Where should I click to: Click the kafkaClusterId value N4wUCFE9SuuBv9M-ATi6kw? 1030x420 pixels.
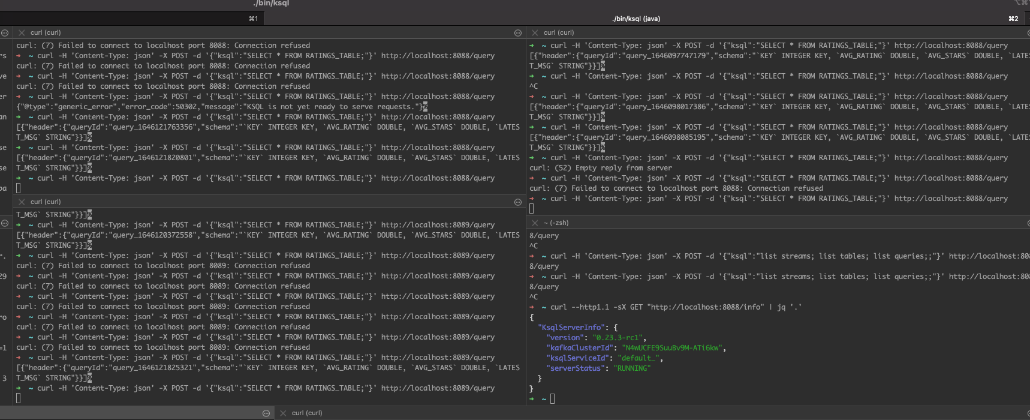click(672, 348)
